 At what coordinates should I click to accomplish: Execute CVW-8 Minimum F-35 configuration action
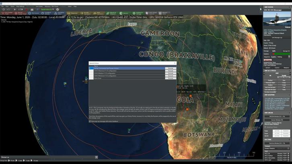click(171, 76)
